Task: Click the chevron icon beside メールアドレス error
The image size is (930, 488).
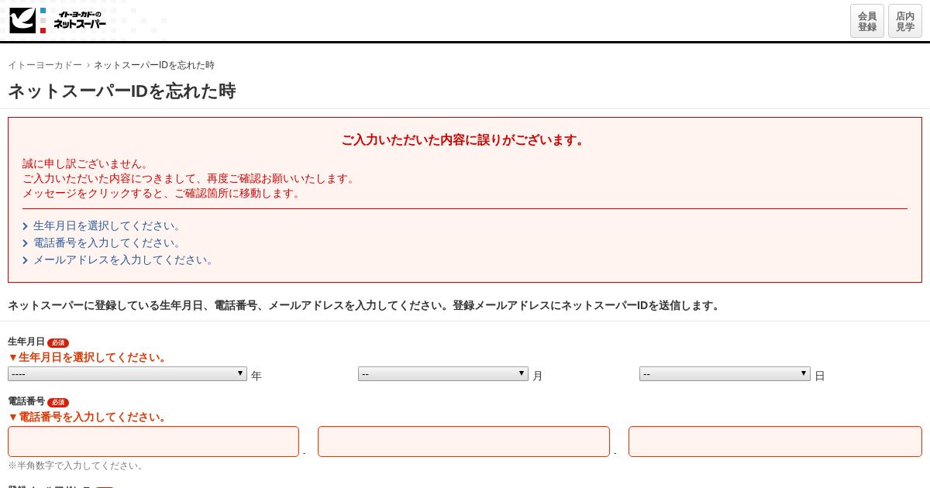Action: pos(26,261)
